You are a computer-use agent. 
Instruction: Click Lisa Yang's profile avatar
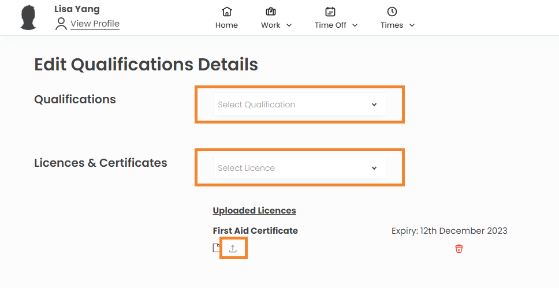(29, 17)
